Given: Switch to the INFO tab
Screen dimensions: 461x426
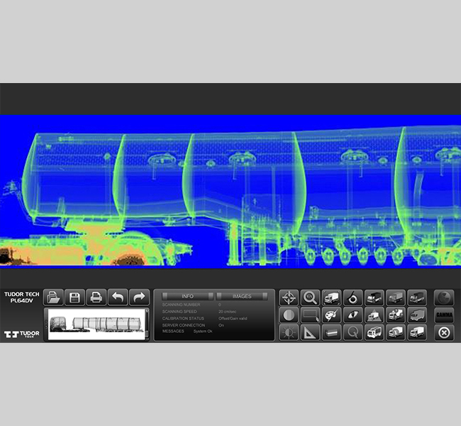Looking at the screenshot, I should [187, 295].
